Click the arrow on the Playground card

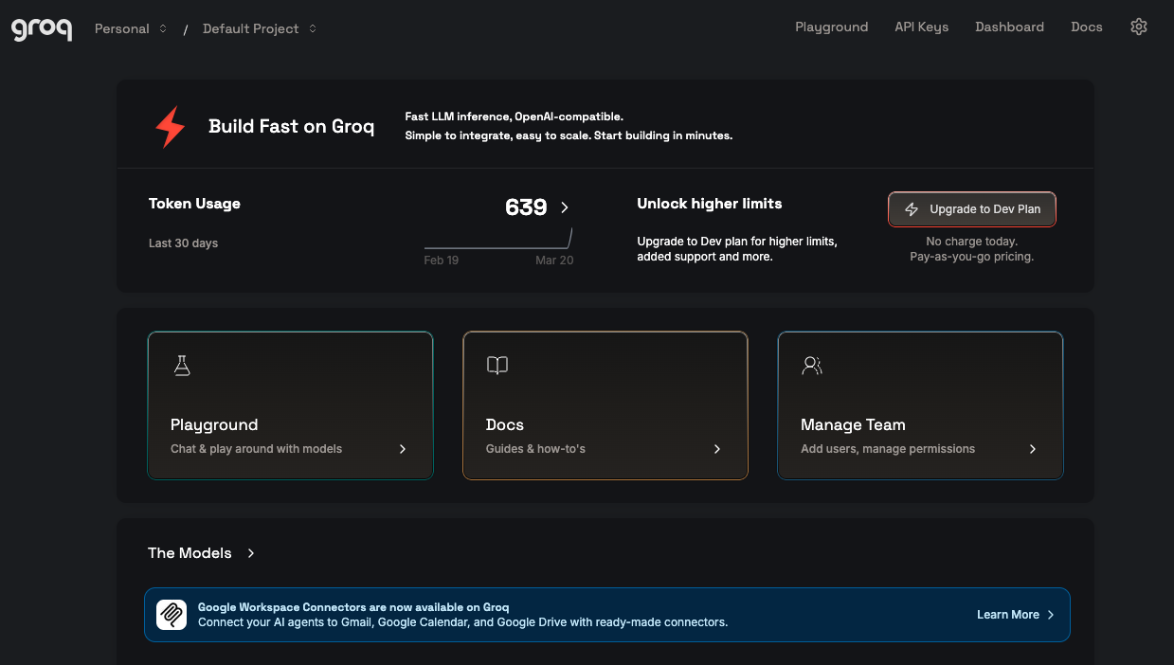point(403,449)
